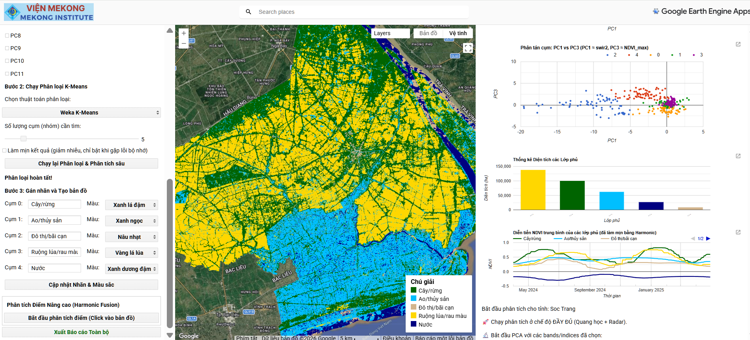The width and height of the screenshot is (750, 340).
Task: Open the Cụm 3 color dropdown Vàng lá lúa
Action: 132,253
